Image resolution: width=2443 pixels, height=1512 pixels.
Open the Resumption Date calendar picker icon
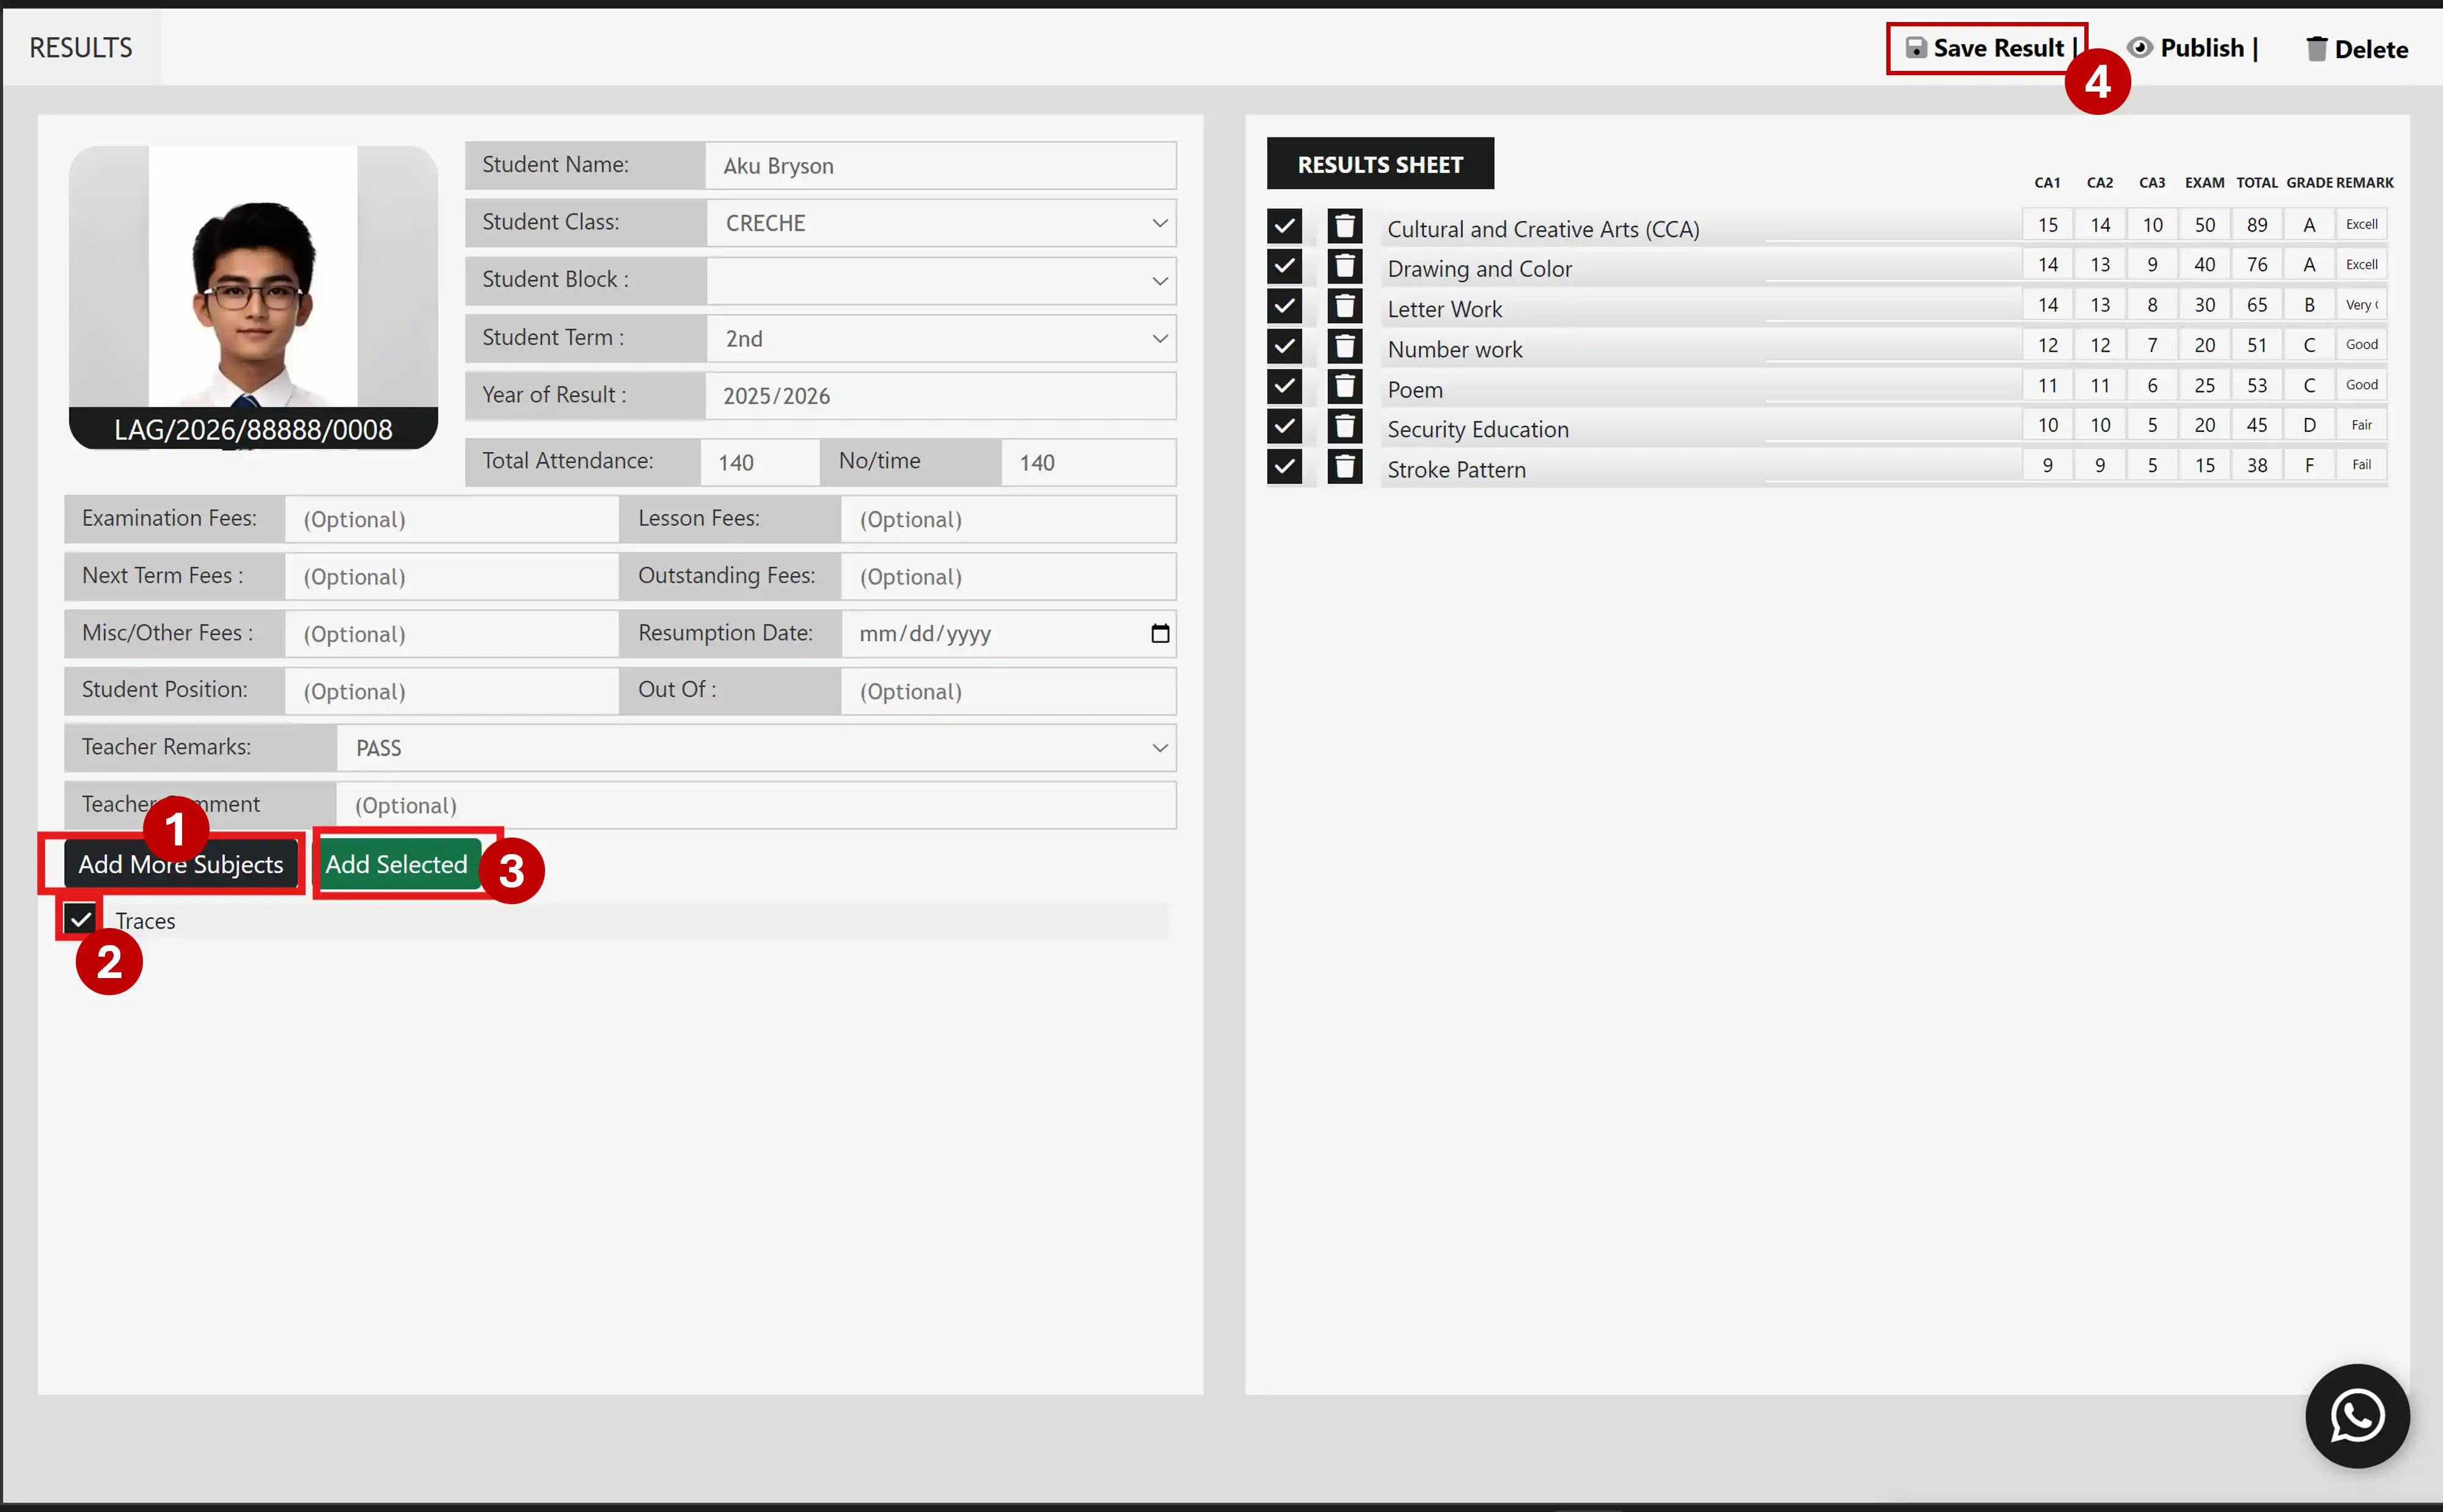(1160, 633)
